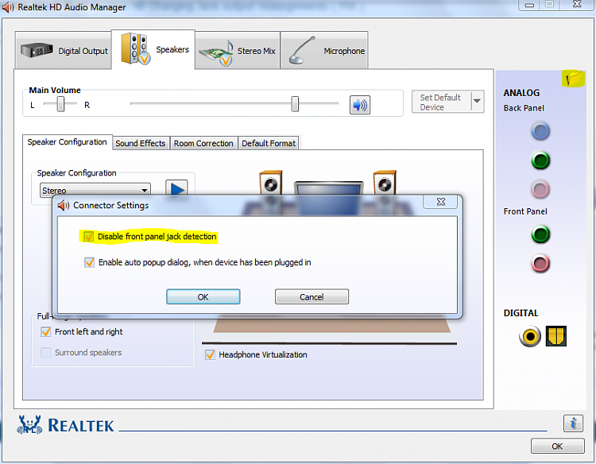The image size is (596, 464).
Task: Click the left speaker in diagram
Action: (271, 183)
